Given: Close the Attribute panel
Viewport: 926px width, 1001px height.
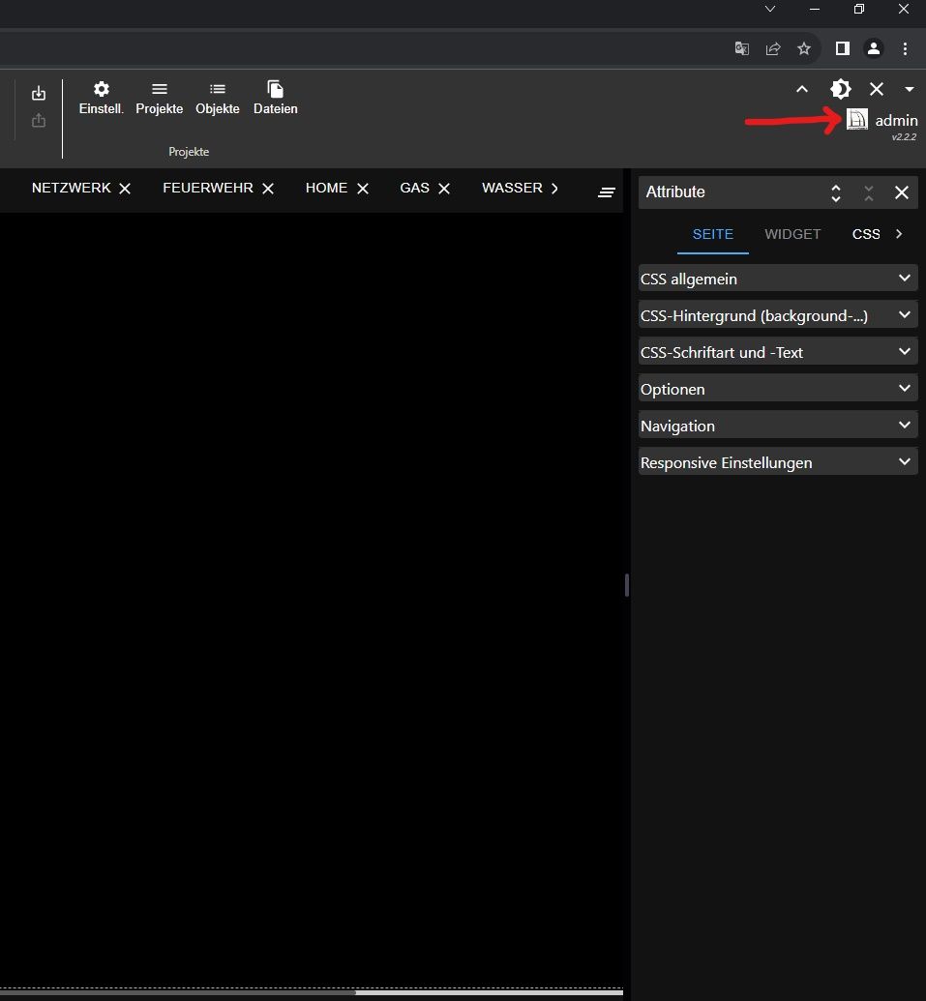Looking at the screenshot, I should coord(902,192).
